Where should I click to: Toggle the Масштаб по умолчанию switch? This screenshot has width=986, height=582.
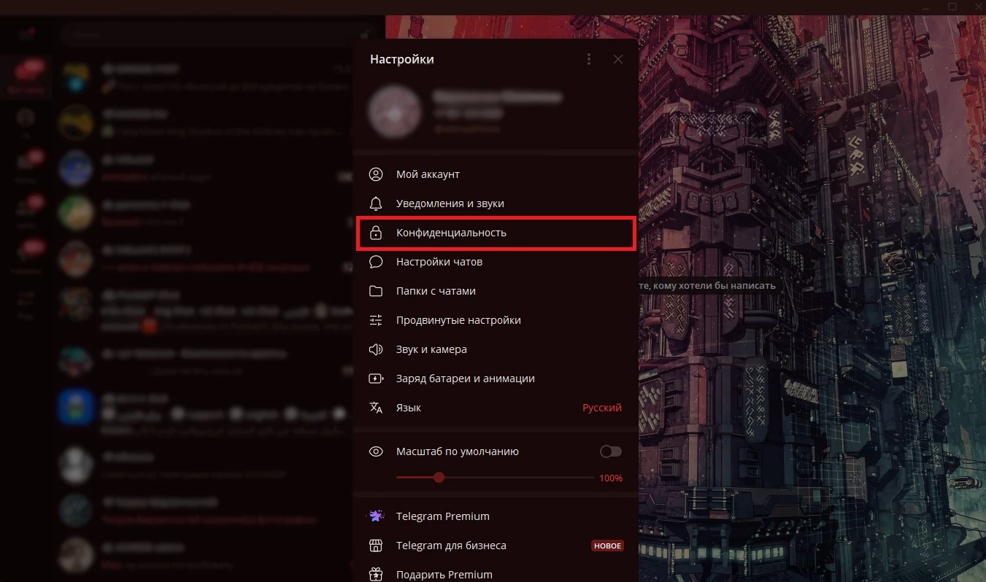click(611, 451)
